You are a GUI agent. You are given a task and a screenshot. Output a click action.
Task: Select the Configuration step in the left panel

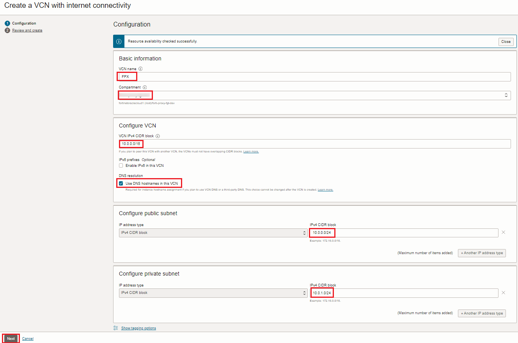[23, 23]
